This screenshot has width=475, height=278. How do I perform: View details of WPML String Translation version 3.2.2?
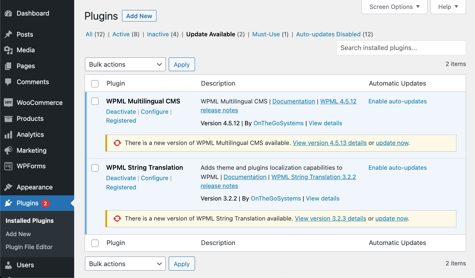pos(323,198)
